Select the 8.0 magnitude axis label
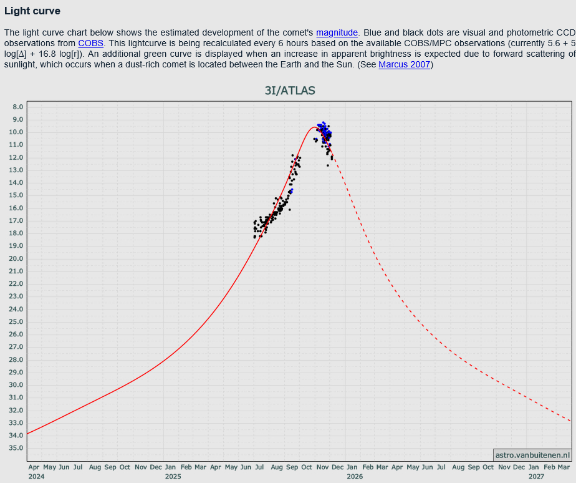This screenshot has width=576, height=483. tap(17, 107)
